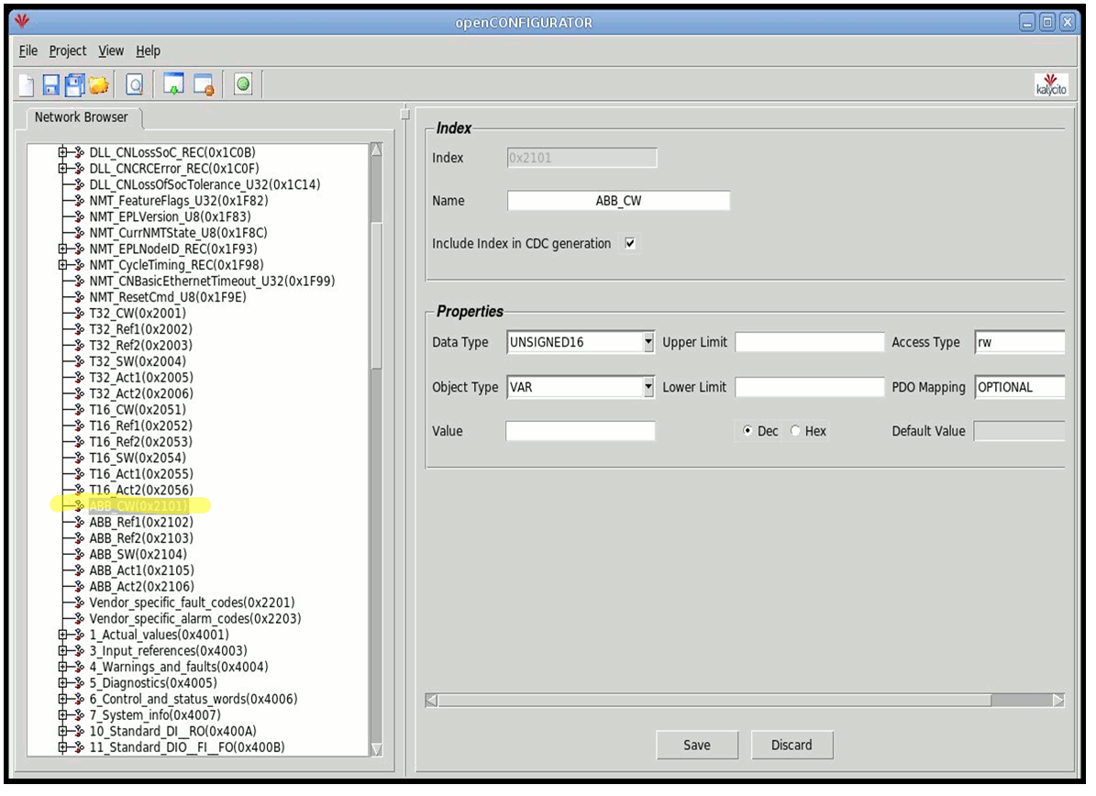Viewport: 1096px width, 796px height.
Task: Click the tree's vertical scrollbar thumb
Action: pyautogui.click(x=376, y=295)
